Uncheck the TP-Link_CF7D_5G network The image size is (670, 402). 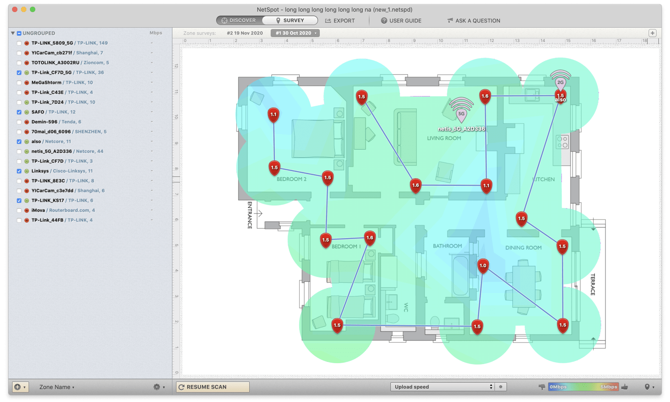click(x=19, y=73)
